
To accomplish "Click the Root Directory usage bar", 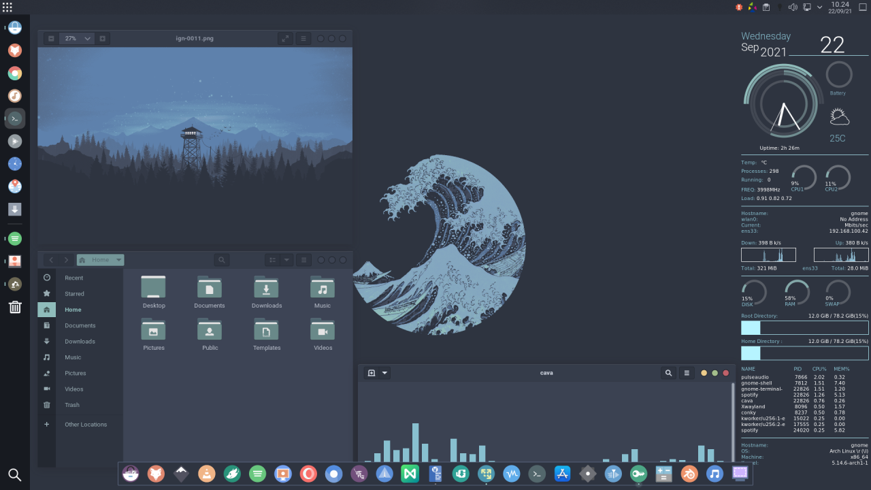I will click(x=805, y=328).
